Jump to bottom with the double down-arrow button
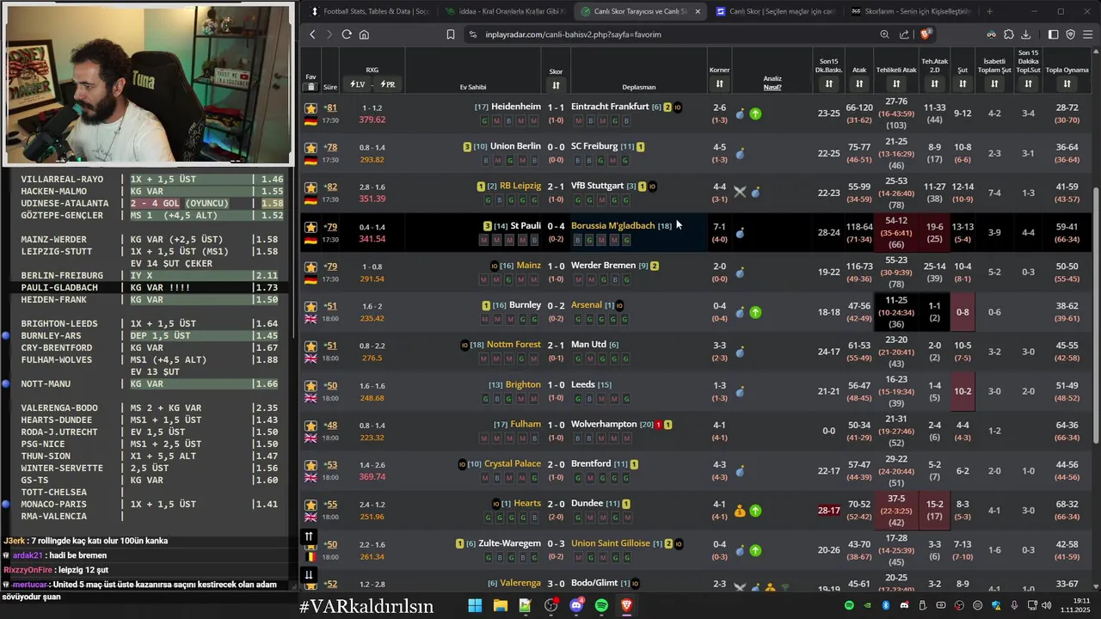The image size is (1101, 619). click(308, 574)
